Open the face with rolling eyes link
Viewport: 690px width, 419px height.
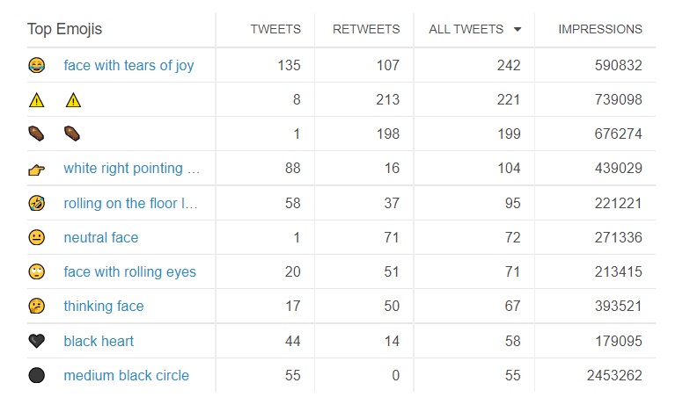[x=130, y=272]
